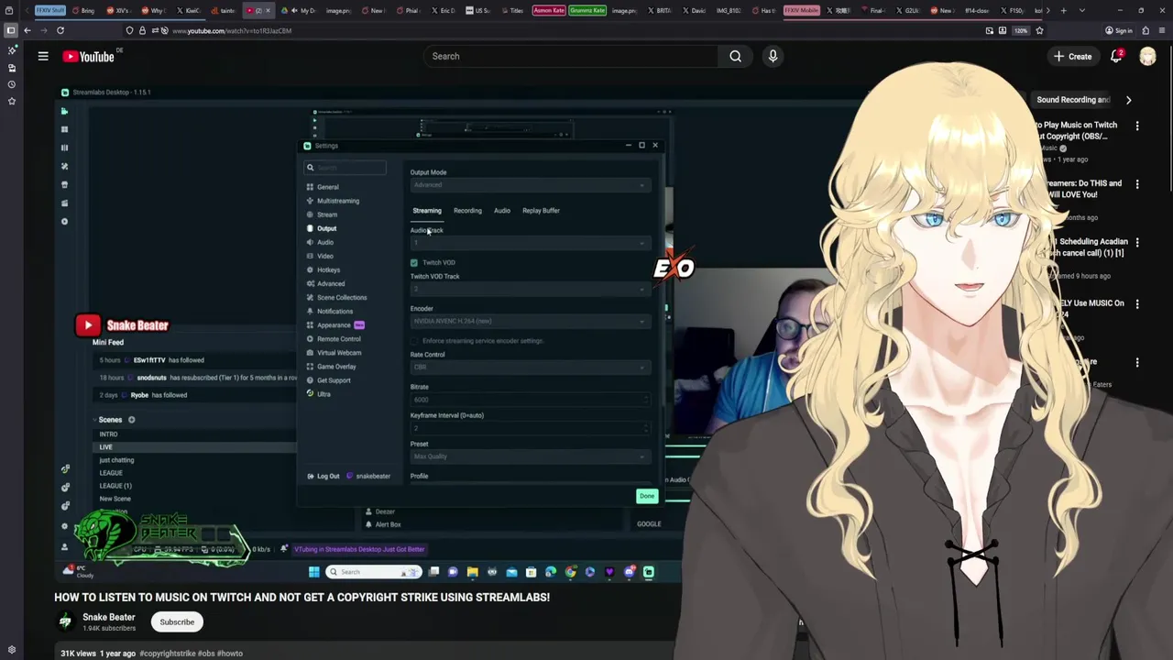The width and height of the screenshot is (1173, 660).
Task: Click the Streamlabs editor icon in the left rail
Action: pos(64,111)
